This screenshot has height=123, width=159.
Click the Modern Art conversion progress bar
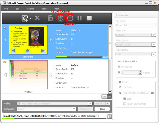click(x=79, y=57)
